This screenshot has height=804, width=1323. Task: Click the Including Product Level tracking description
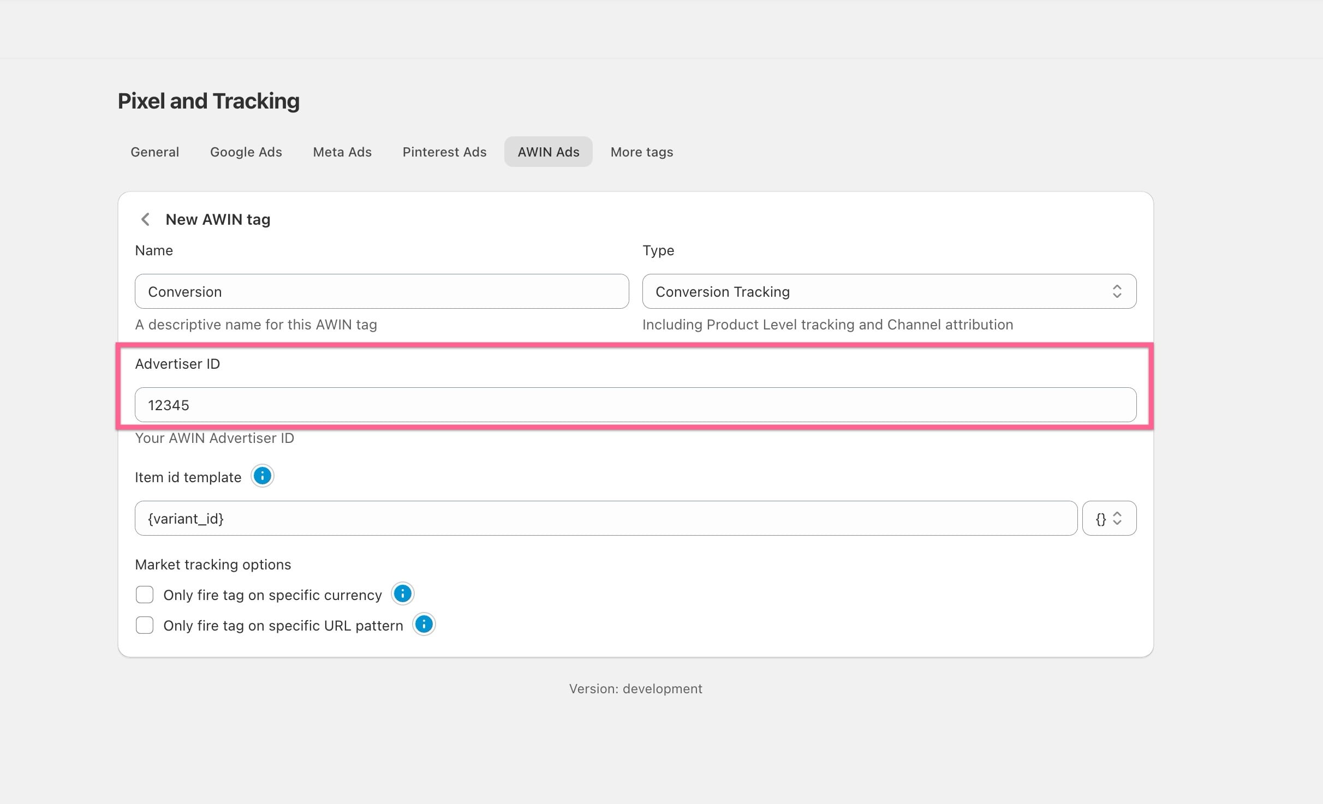(x=827, y=325)
